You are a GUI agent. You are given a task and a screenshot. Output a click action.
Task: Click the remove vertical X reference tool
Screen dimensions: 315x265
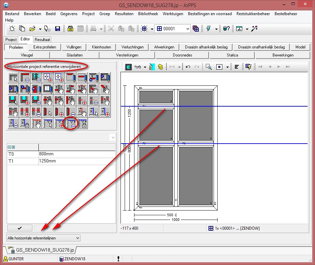coord(13,123)
